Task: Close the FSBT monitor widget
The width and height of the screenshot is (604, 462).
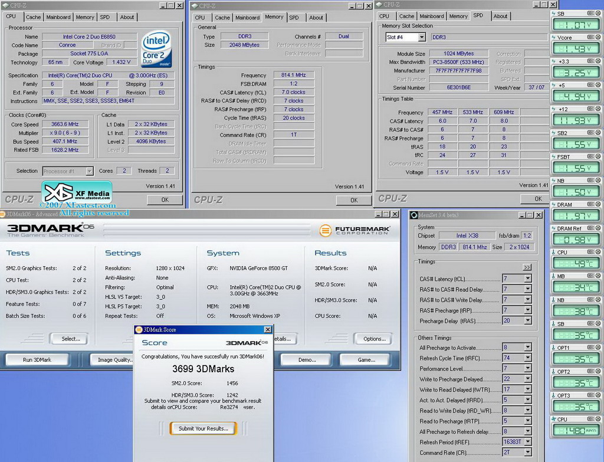Action: tap(598, 157)
